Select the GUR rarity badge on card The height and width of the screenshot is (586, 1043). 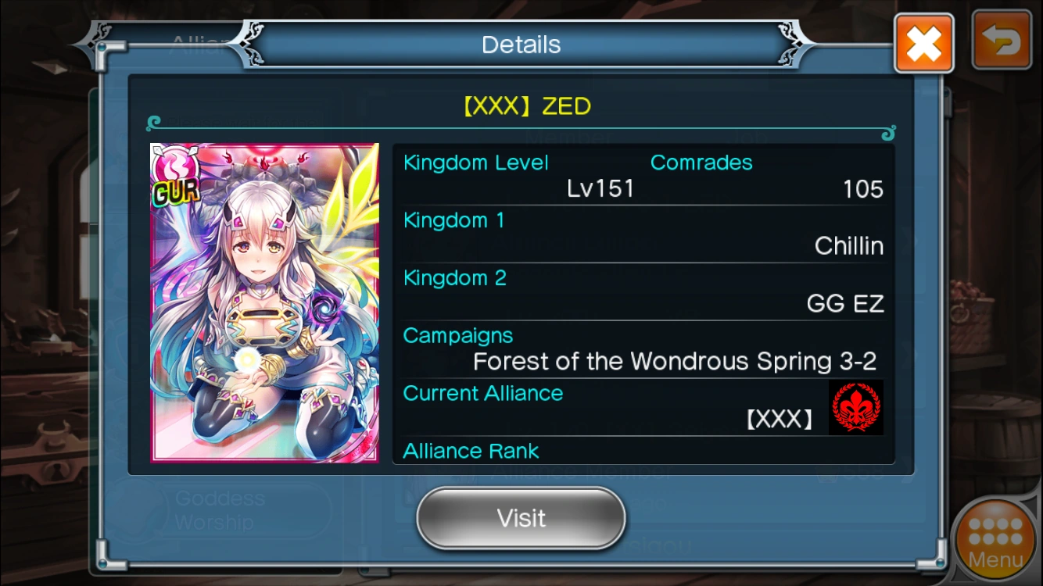point(175,192)
